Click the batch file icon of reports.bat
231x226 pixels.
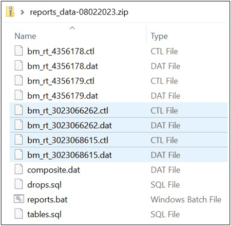point(19,199)
